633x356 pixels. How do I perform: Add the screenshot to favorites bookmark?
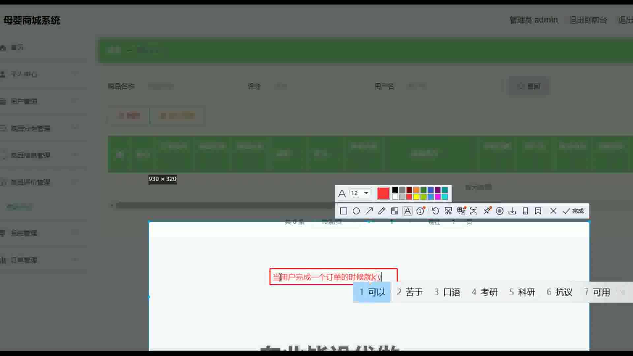pyautogui.click(x=538, y=211)
